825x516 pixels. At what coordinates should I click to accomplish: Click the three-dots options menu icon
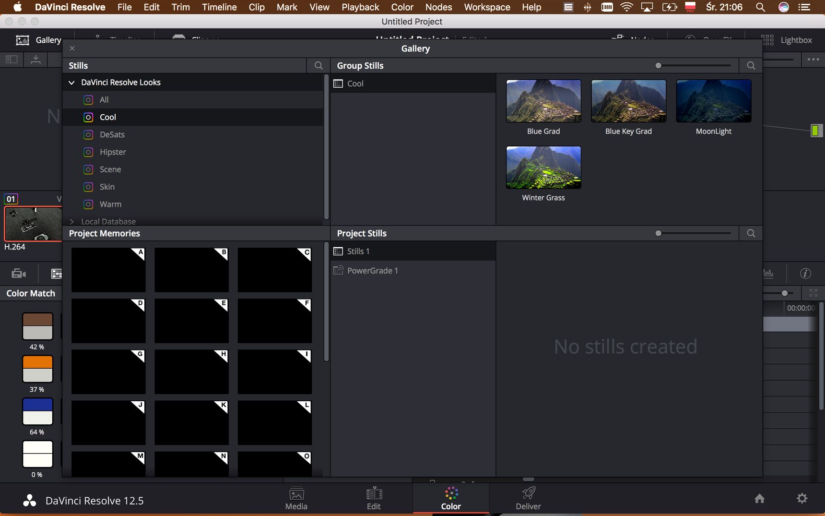pyautogui.click(x=813, y=60)
